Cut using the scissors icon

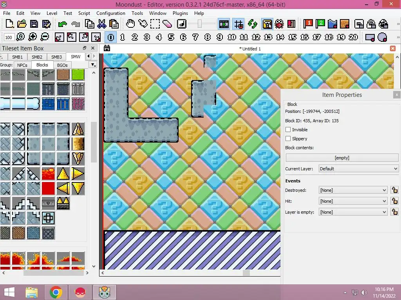coord(101,24)
